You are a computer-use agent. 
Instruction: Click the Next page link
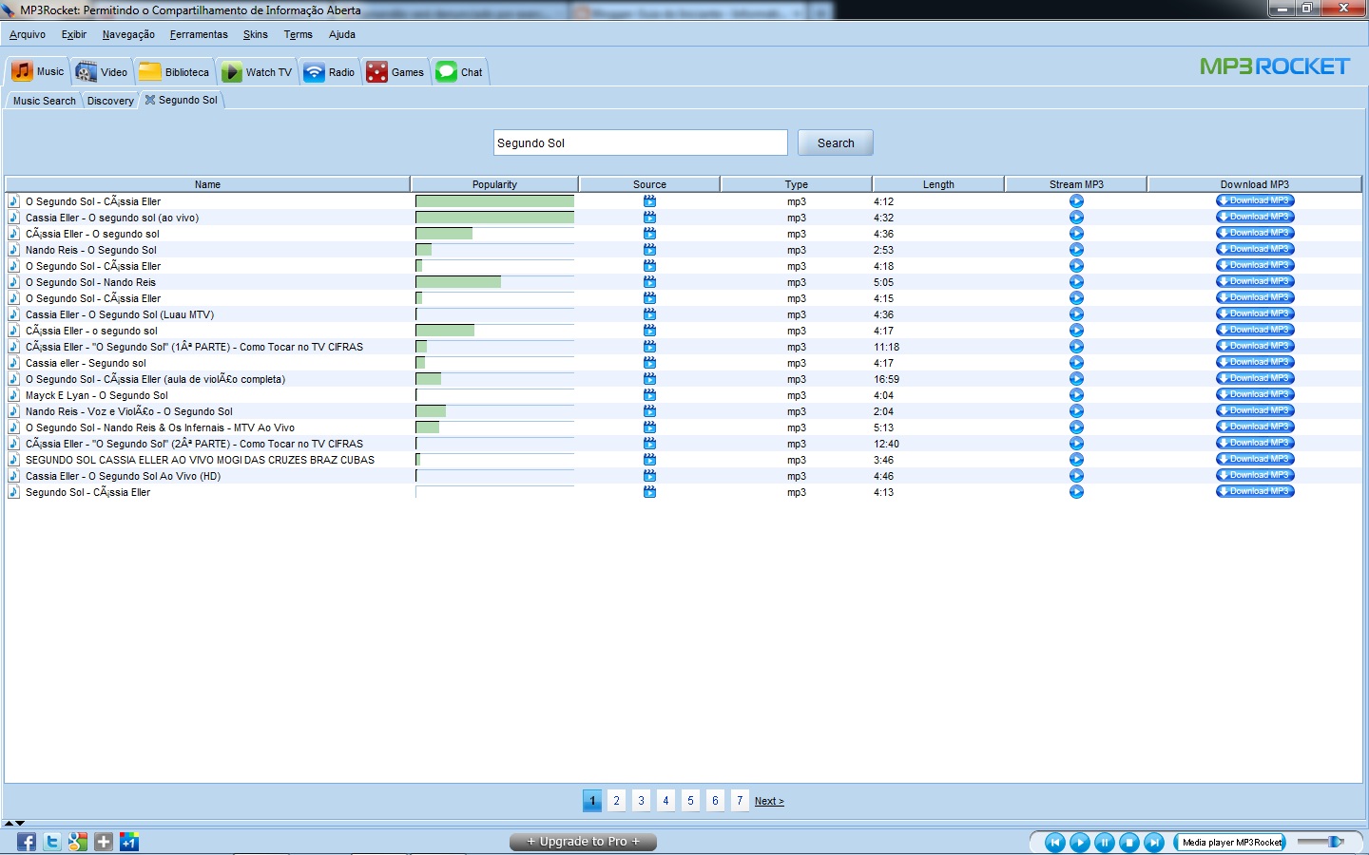(x=769, y=801)
